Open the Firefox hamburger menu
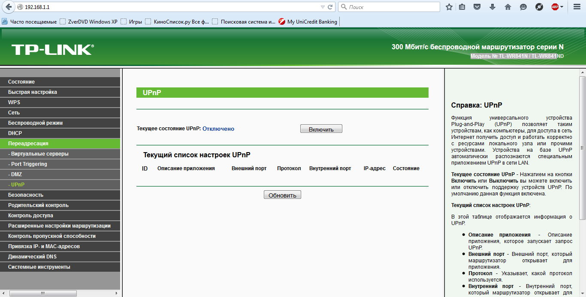 577,7
